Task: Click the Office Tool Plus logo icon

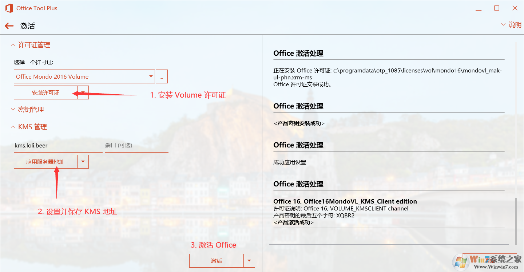Action: click(x=9, y=8)
